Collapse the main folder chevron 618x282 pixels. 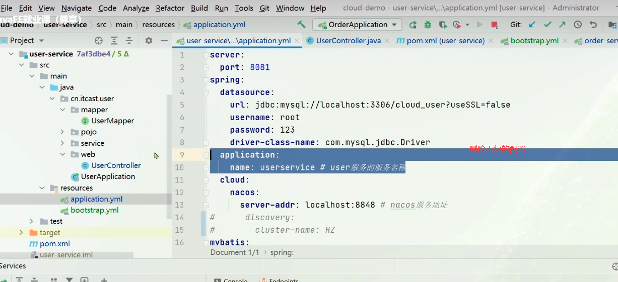pyautogui.click(x=31, y=76)
